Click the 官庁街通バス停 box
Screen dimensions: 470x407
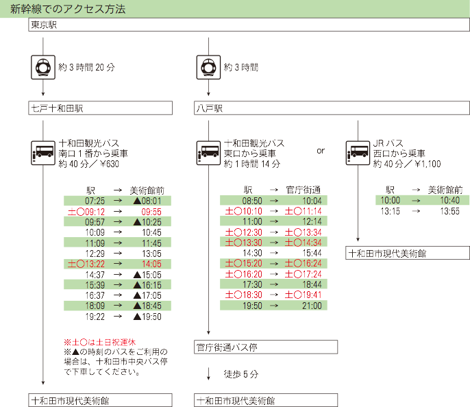pyautogui.click(x=266, y=347)
